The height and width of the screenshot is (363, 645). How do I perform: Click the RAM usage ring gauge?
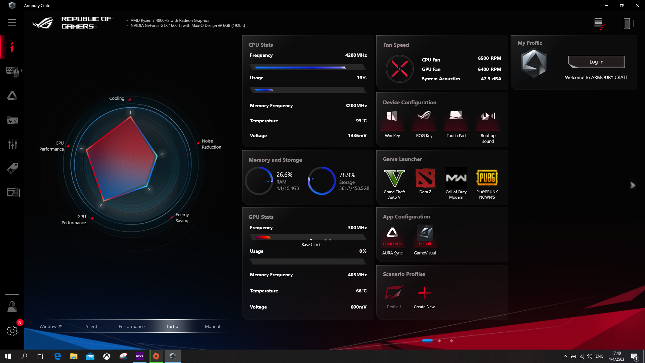click(x=259, y=181)
